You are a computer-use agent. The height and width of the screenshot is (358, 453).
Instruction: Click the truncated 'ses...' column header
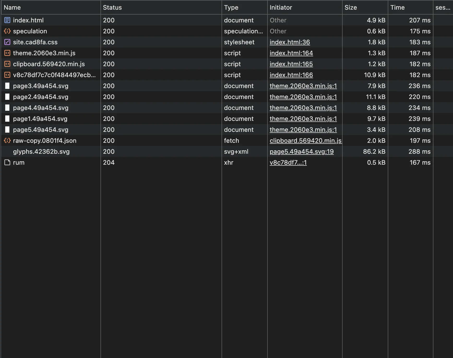(x=443, y=7)
